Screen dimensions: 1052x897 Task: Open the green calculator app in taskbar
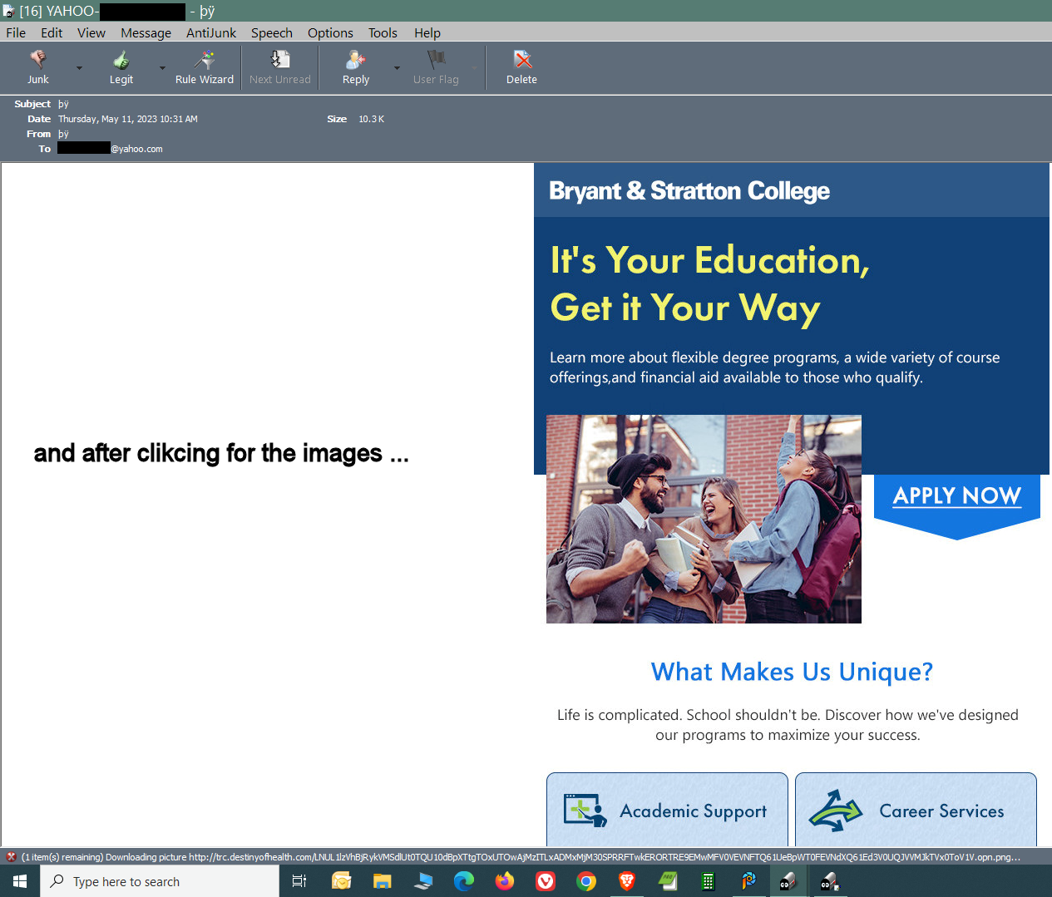click(709, 881)
